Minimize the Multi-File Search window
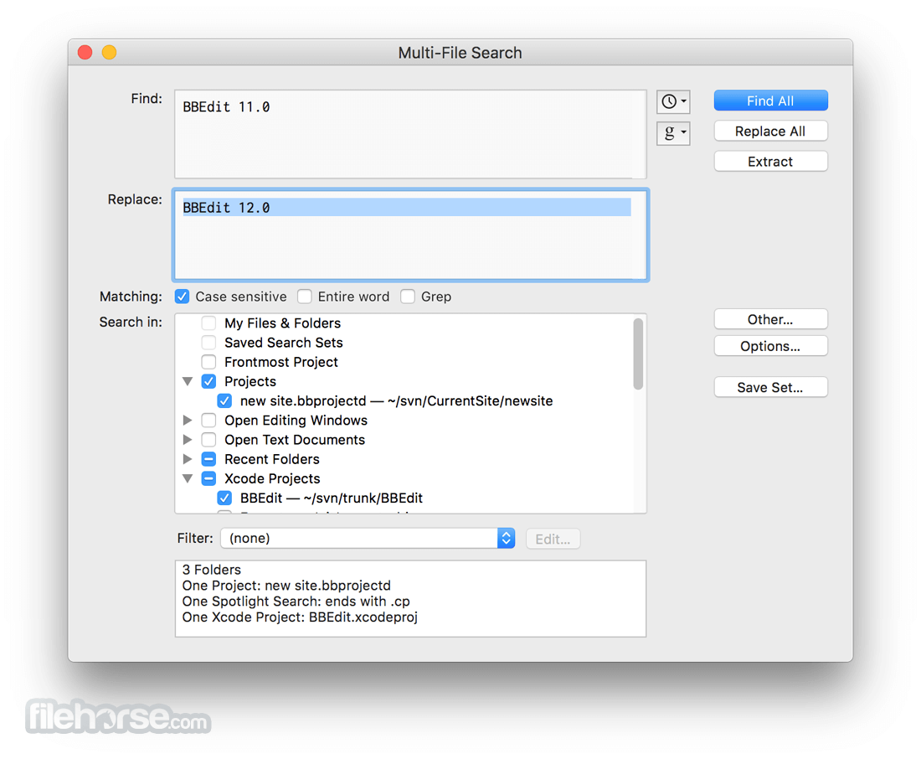This screenshot has height=759, width=921. (109, 52)
